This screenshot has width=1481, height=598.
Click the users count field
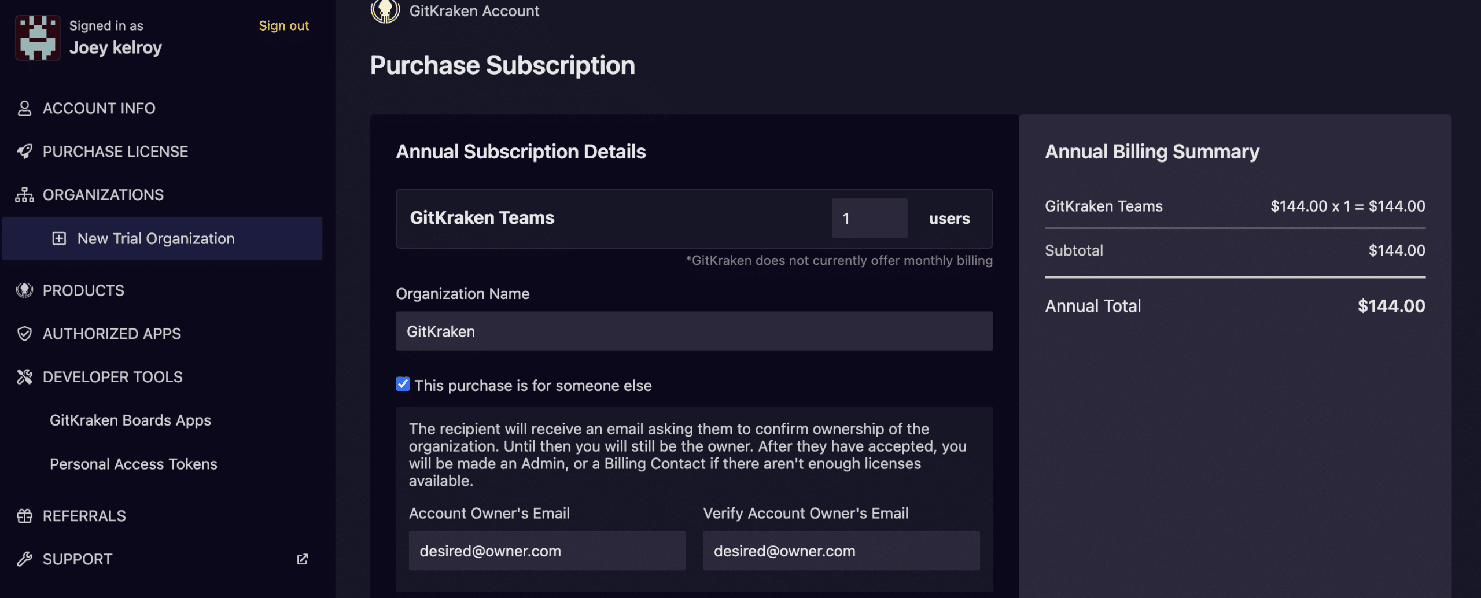click(868, 218)
